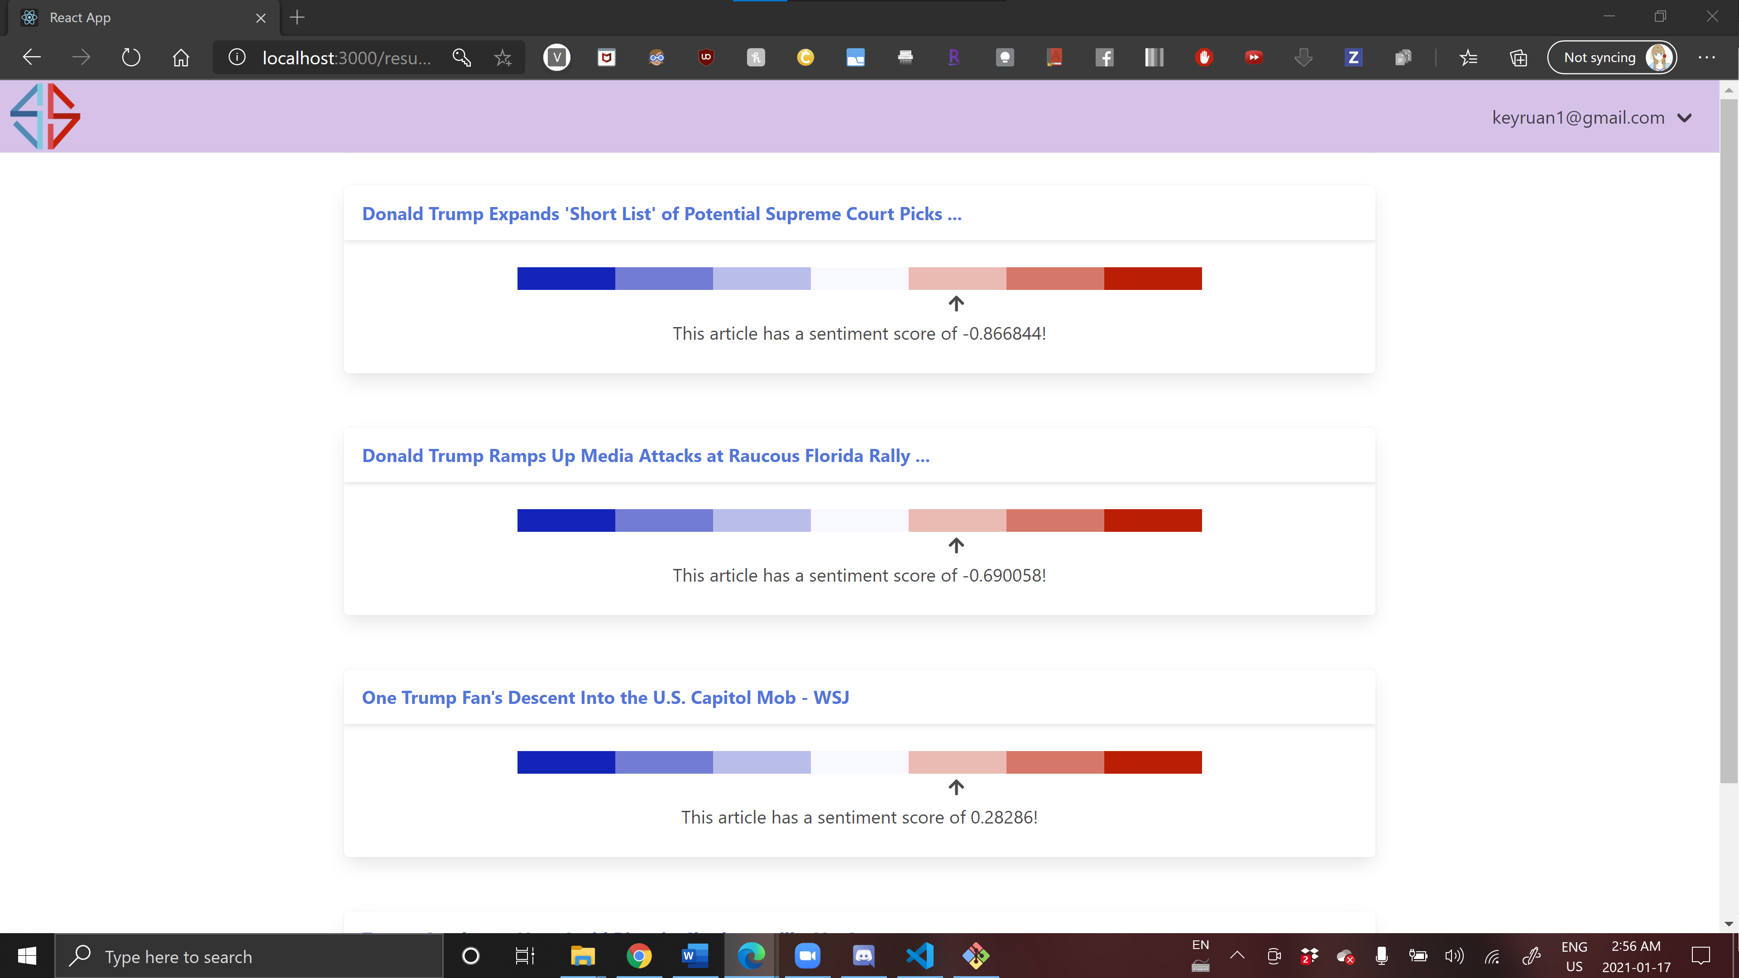Open the Collections icon in the toolbar

tap(1518, 58)
